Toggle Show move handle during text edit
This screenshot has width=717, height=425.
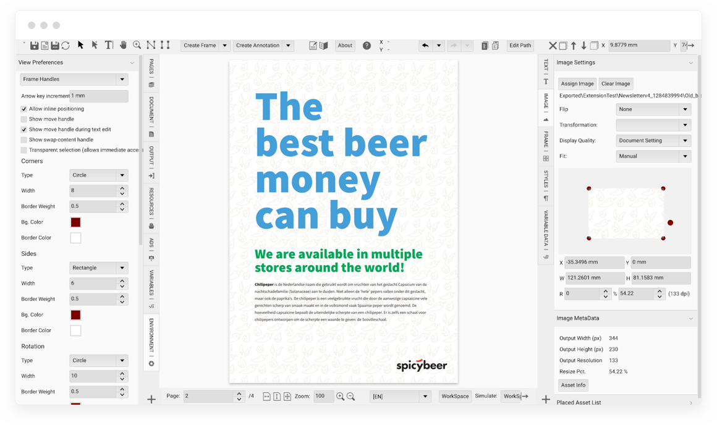pyautogui.click(x=23, y=129)
